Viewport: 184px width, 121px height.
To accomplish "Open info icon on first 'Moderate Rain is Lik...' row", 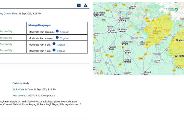I will 54,44.
